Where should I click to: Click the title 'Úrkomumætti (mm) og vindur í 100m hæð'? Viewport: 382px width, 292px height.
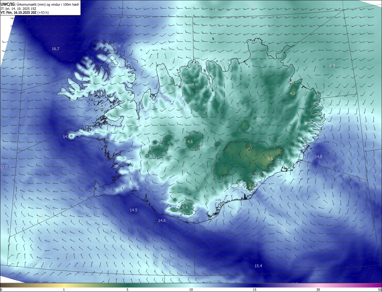coord(48,4)
